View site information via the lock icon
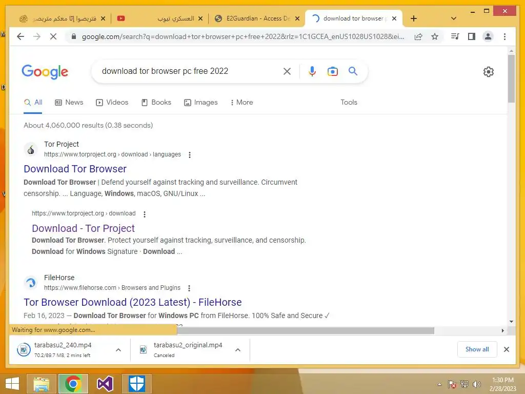The image size is (525, 394). pyautogui.click(x=74, y=36)
